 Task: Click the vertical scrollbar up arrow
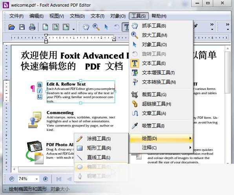[x=228, y=48]
